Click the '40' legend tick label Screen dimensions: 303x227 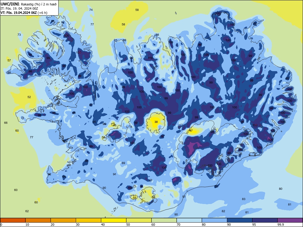(103, 225)
